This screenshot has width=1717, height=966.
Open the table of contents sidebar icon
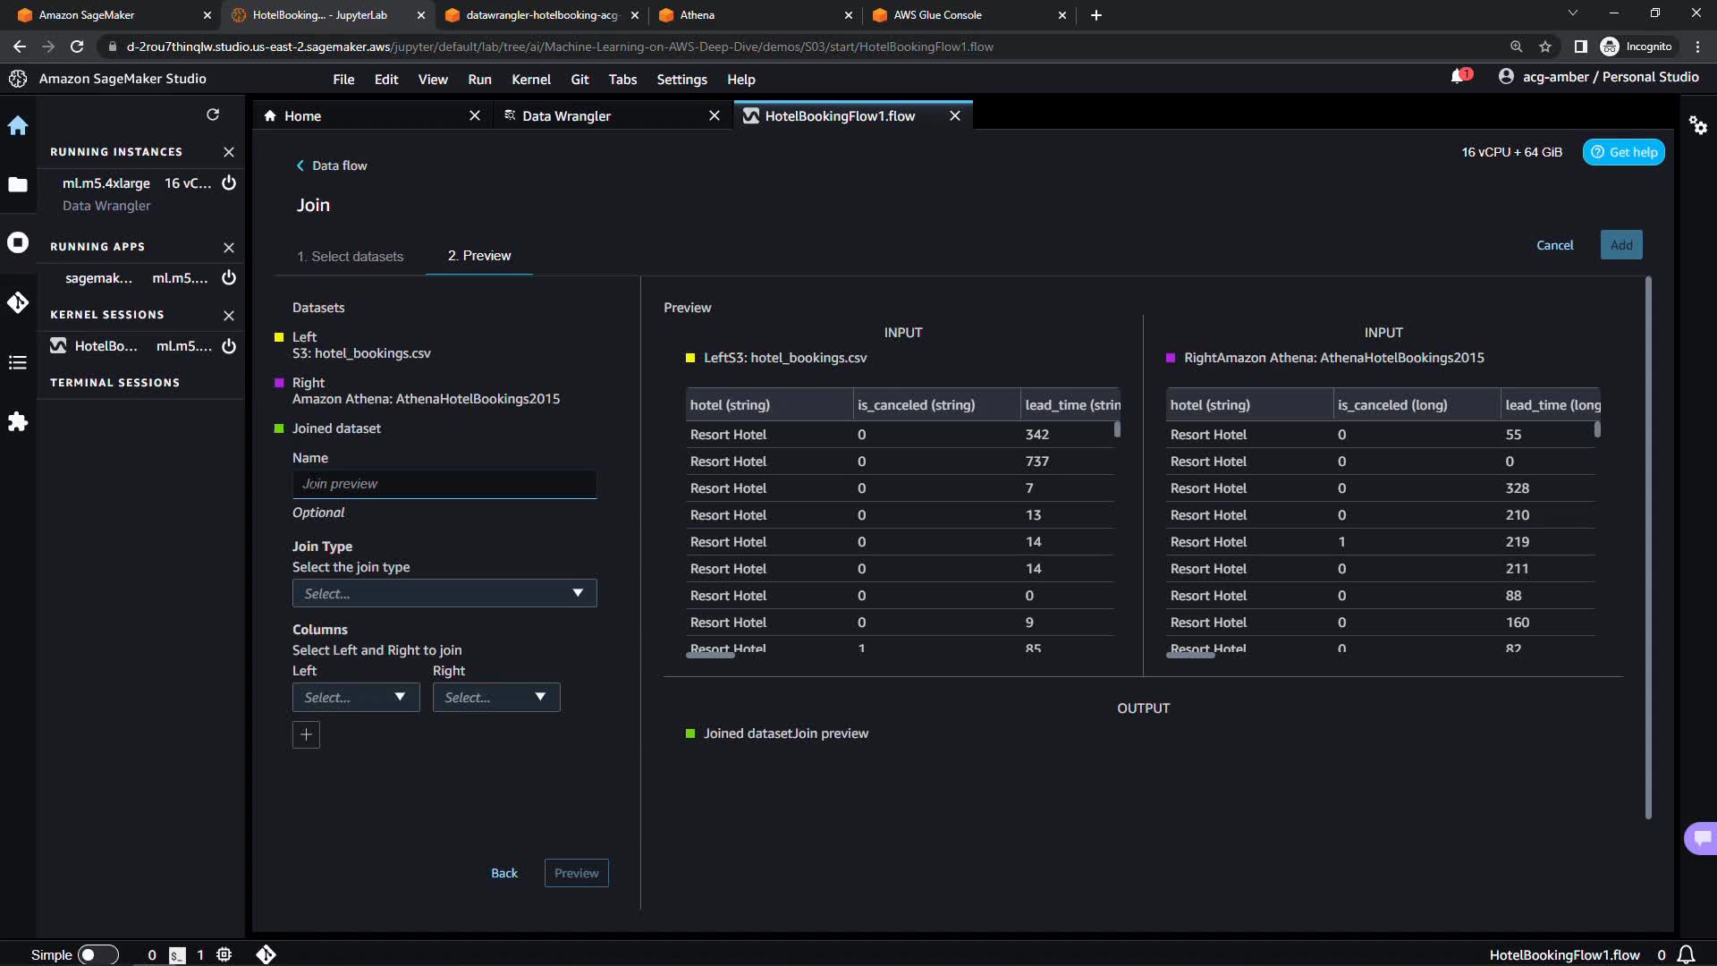click(18, 362)
